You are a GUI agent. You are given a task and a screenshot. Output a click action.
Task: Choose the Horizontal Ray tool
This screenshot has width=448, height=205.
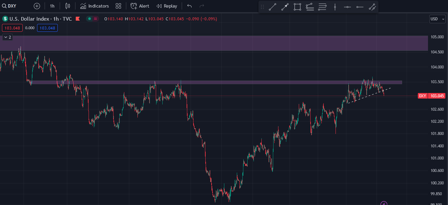coord(360,7)
